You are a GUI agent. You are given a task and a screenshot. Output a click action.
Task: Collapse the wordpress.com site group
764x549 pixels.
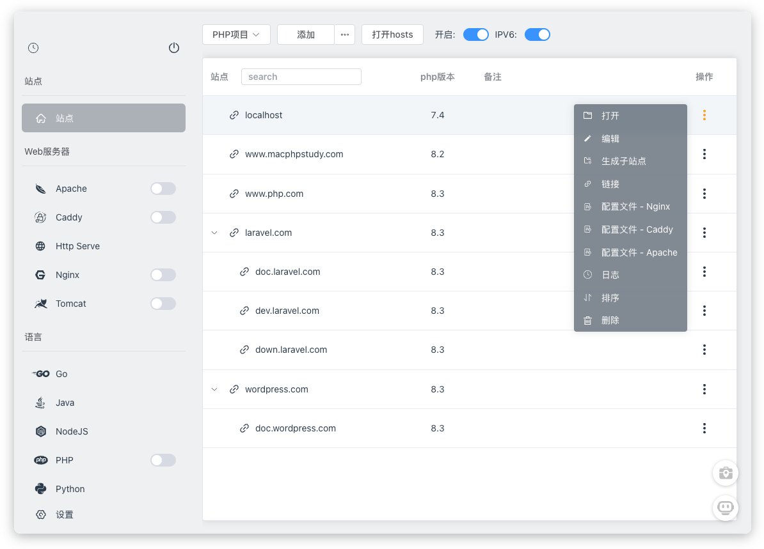tap(214, 389)
